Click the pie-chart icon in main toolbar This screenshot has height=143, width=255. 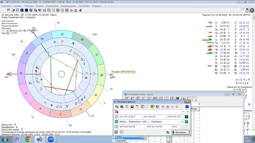(13, 10)
